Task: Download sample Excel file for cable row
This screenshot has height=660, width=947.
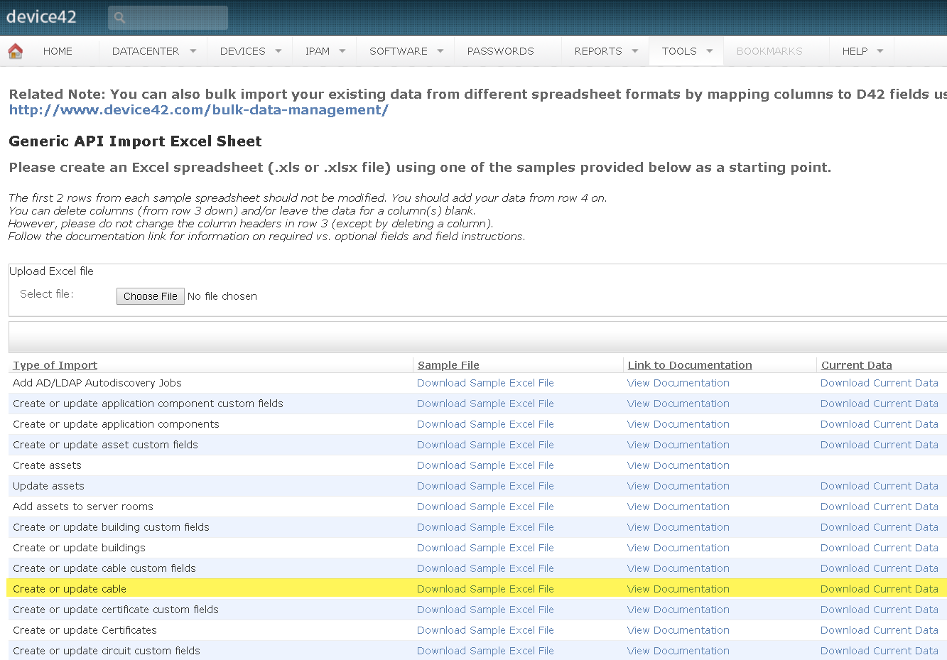Action: click(x=485, y=589)
